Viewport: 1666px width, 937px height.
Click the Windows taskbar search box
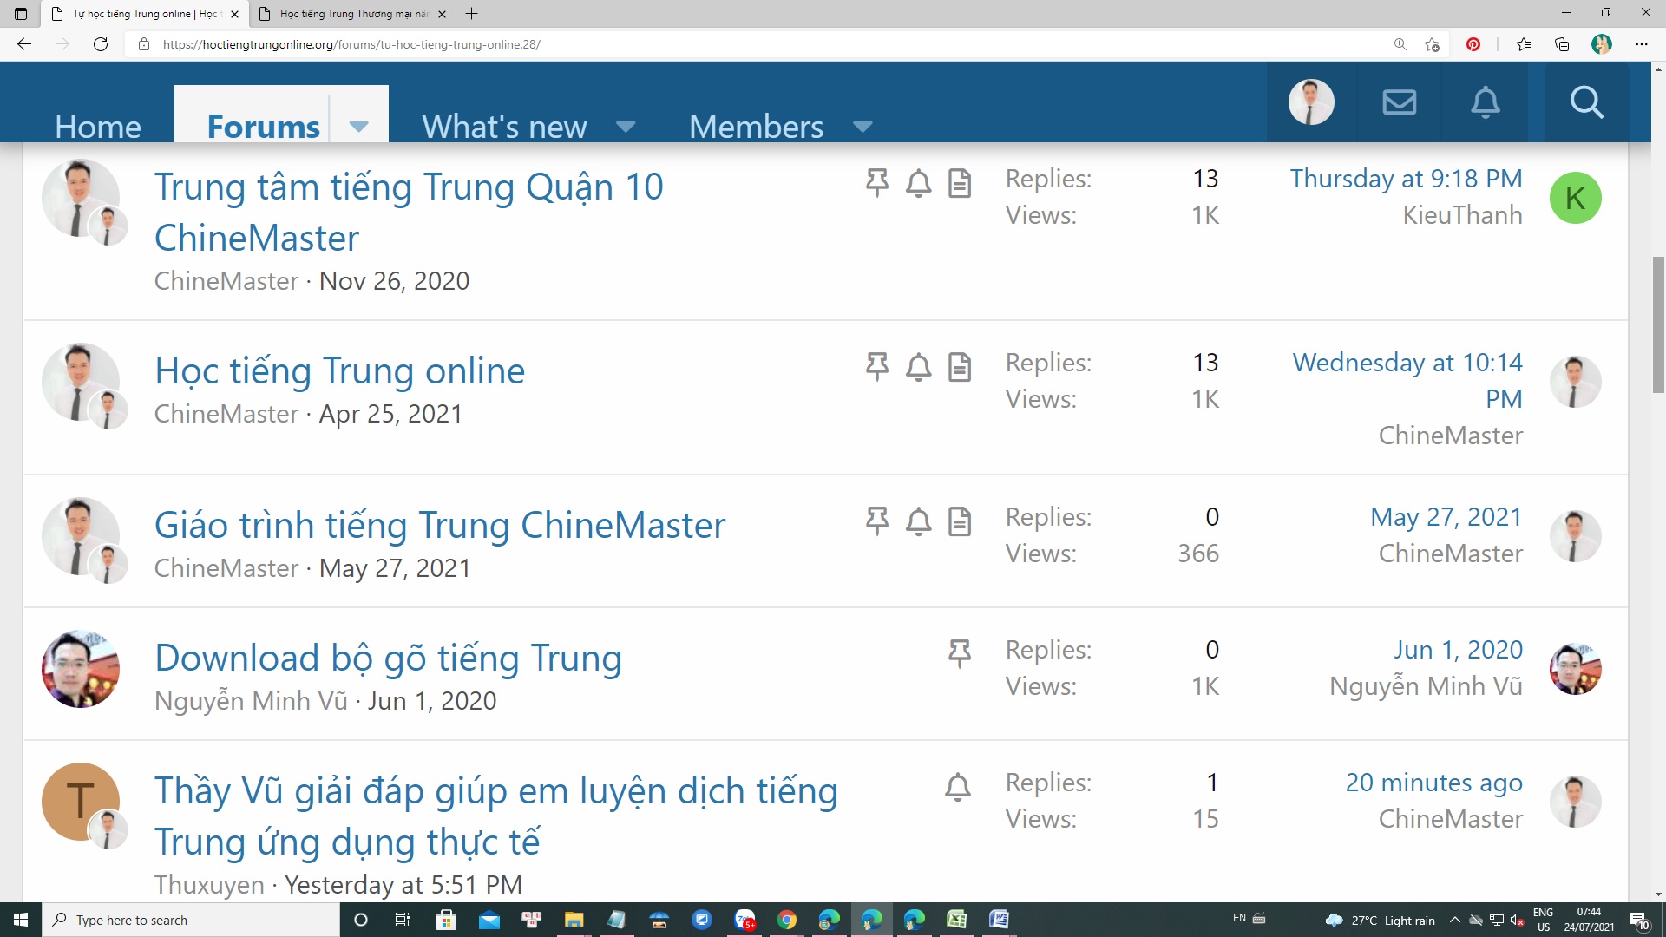click(191, 920)
